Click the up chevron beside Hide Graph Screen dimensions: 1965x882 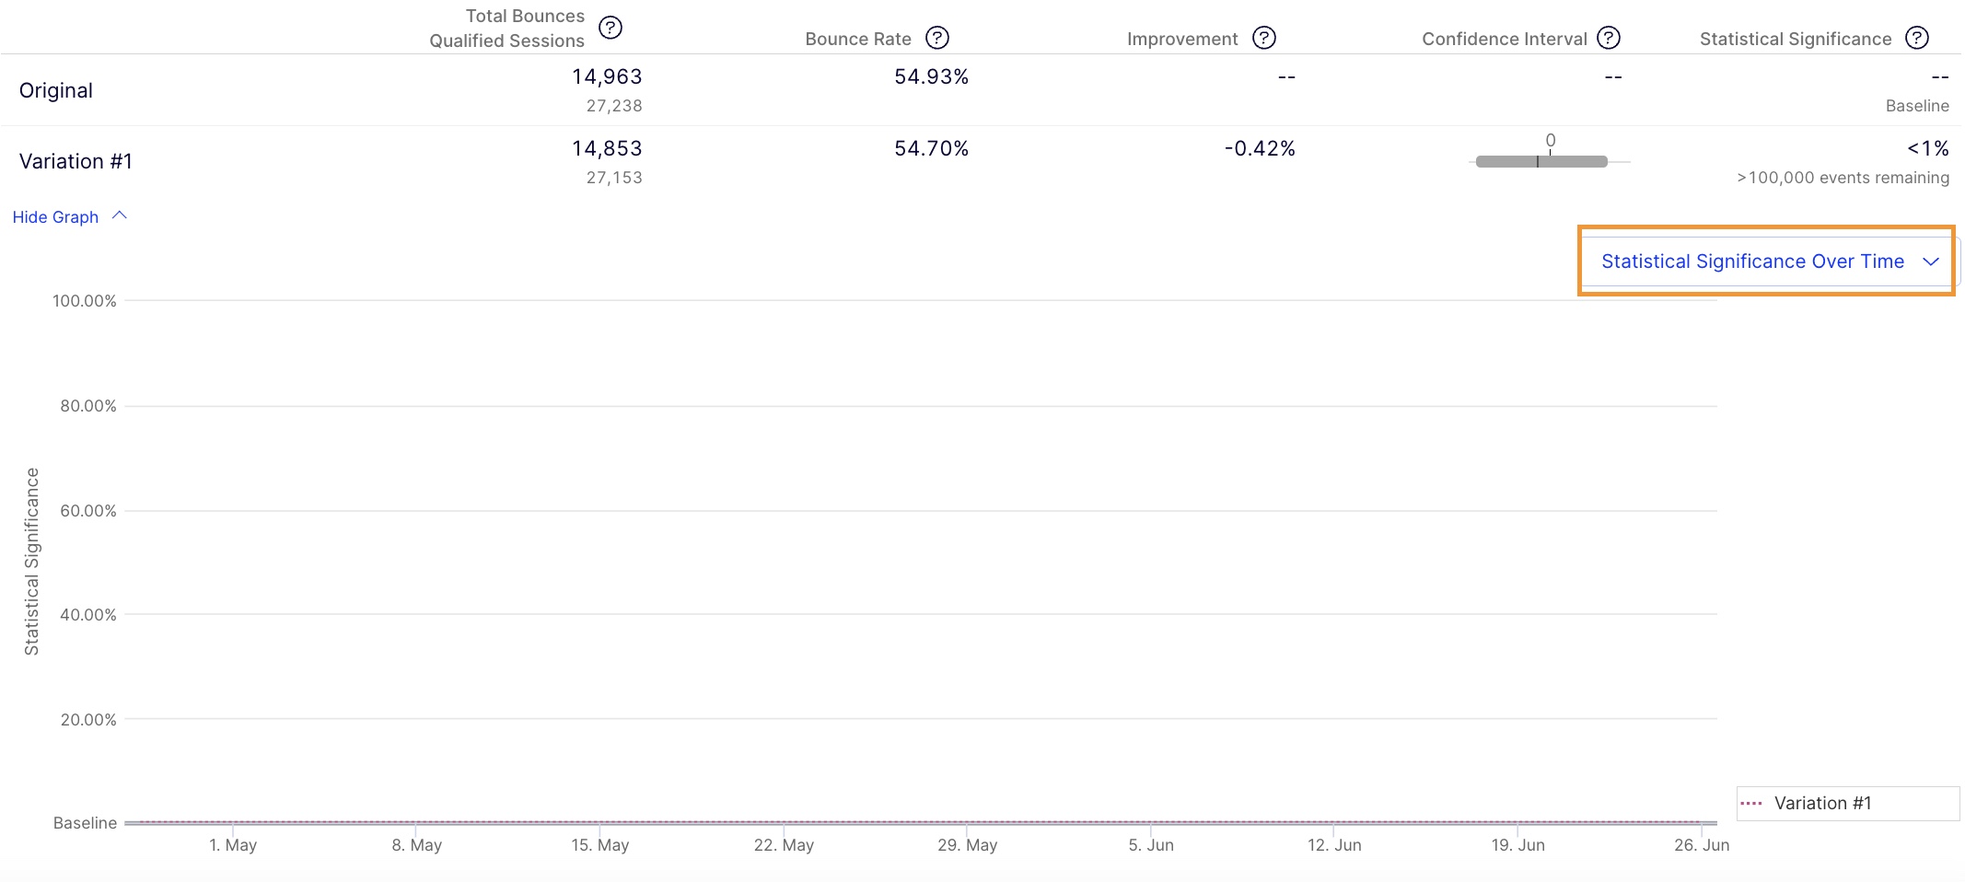tap(120, 215)
